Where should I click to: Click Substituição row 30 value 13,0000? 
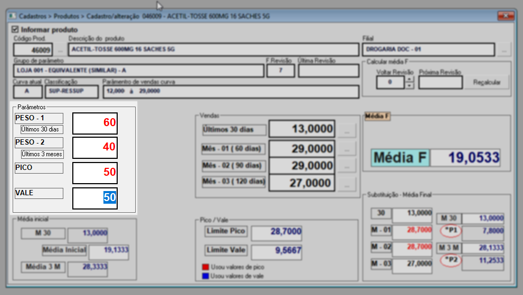click(x=412, y=215)
